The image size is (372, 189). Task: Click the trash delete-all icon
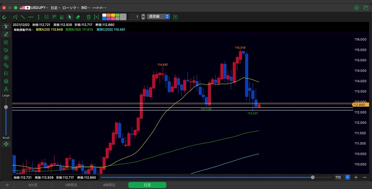click(x=89, y=17)
